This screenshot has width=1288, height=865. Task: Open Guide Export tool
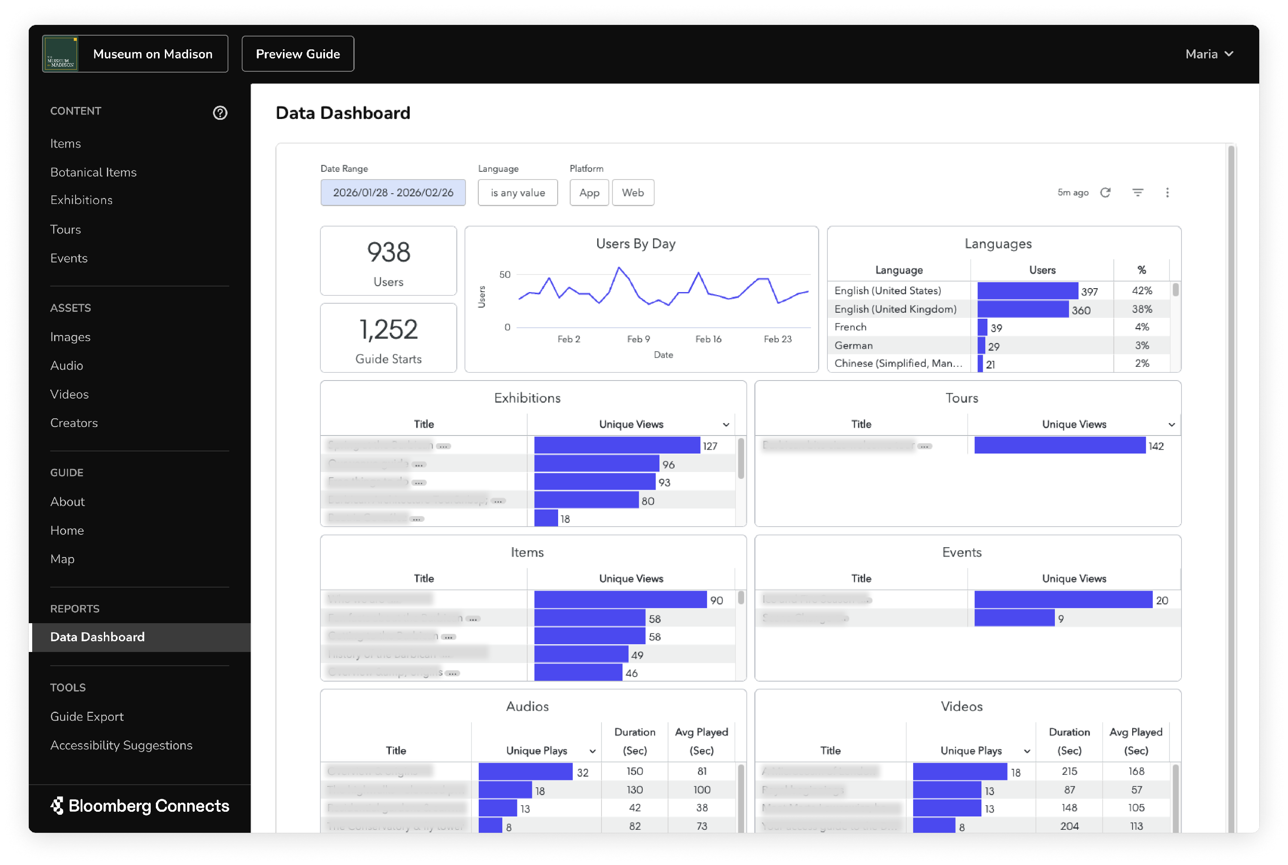tap(87, 716)
